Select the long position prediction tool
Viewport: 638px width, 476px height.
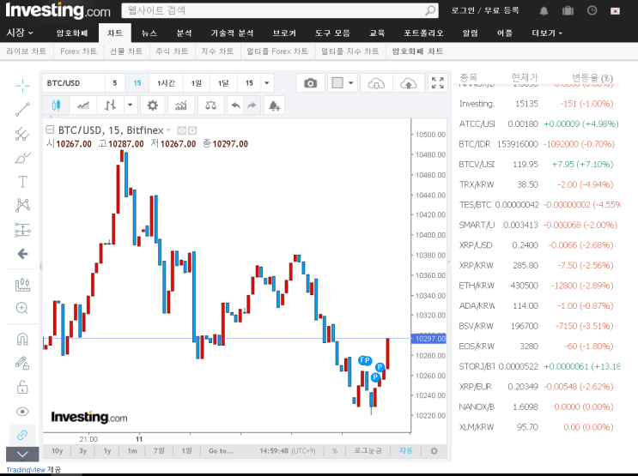[23, 230]
